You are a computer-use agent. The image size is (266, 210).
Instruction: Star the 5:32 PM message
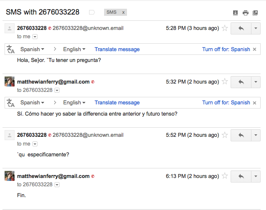(x=225, y=82)
